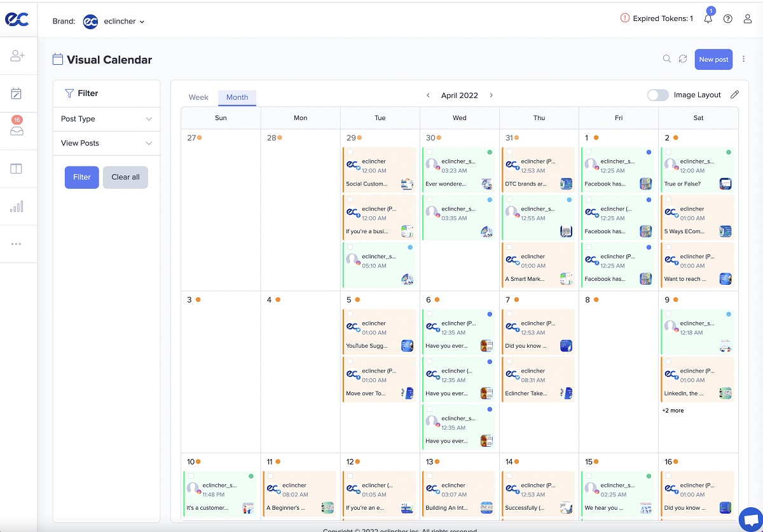Open the search icon in Visual Calendar header
This screenshot has height=532, width=763.
click(666, 58)
